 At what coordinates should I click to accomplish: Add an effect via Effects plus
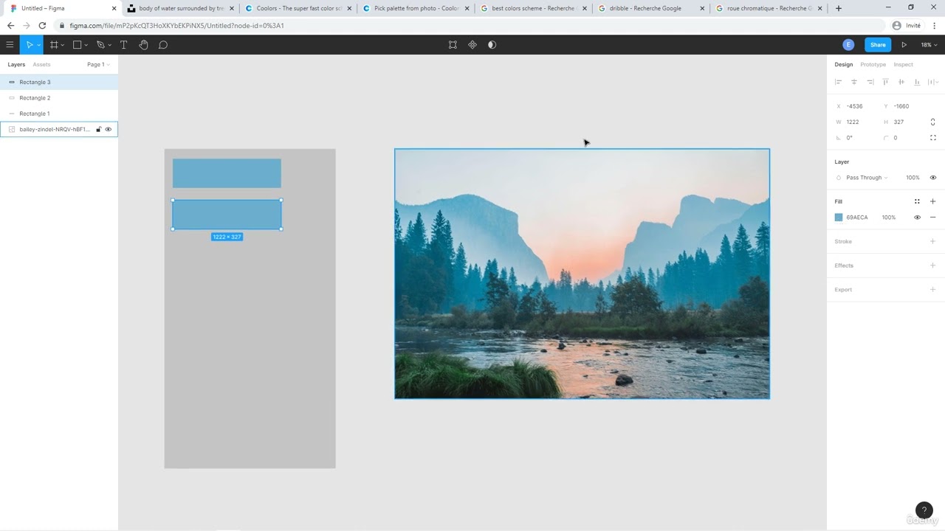point(932,265)
